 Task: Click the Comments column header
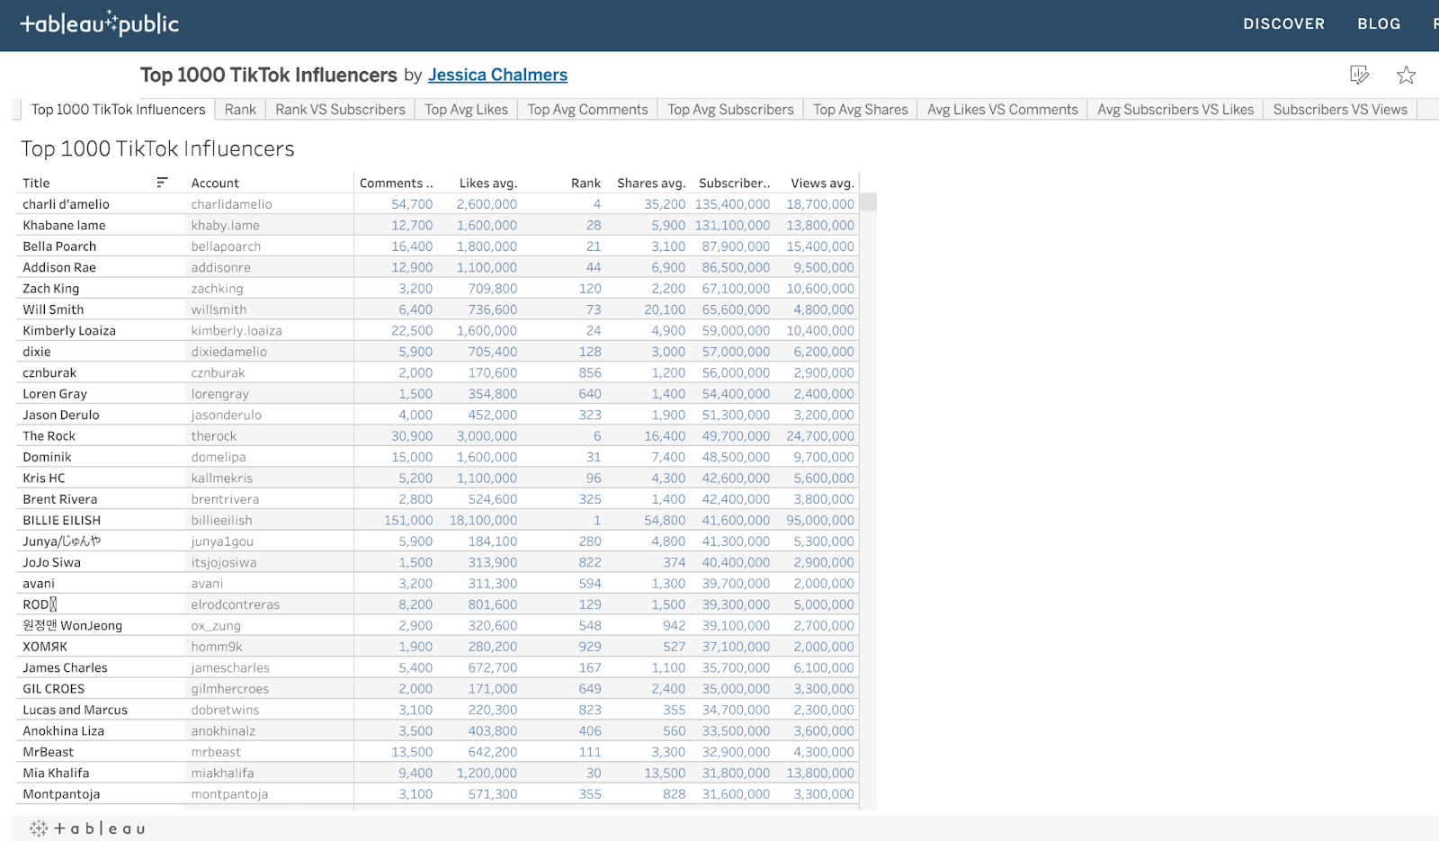click(396, 183)
